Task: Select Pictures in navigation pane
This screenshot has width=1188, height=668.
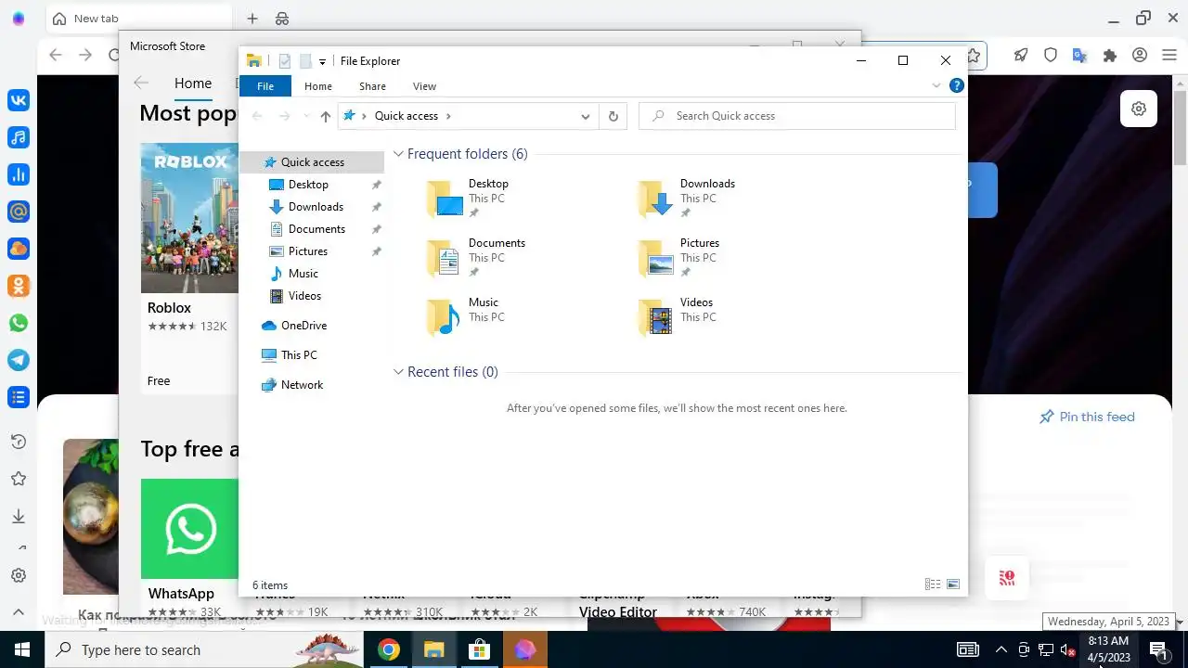Action: pos(307,251)
